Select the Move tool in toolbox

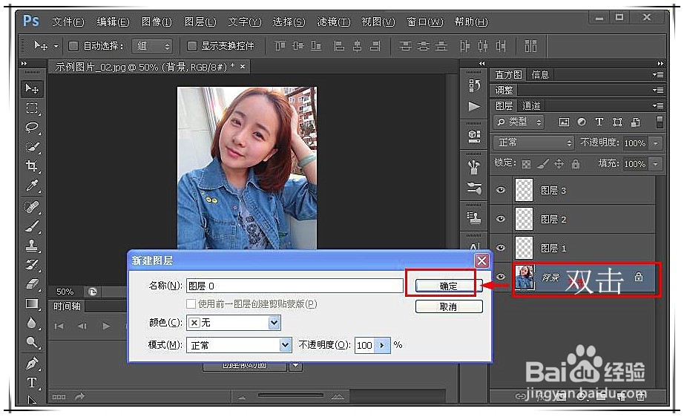32,88
